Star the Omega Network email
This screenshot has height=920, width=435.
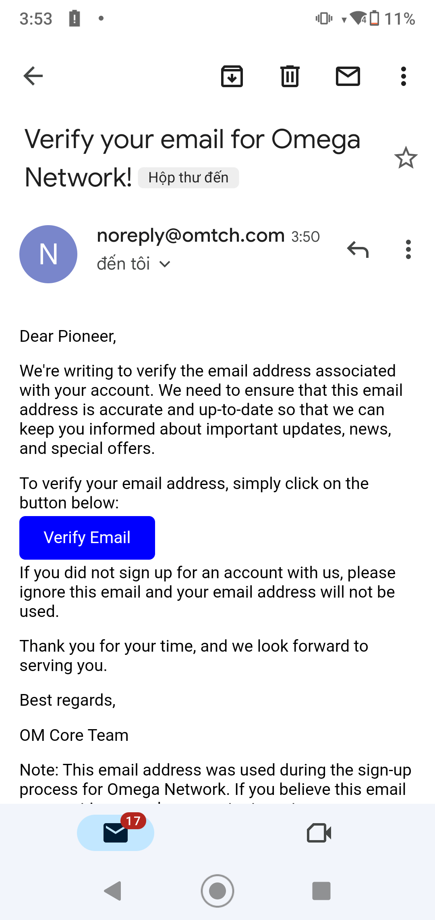pos(406,158)
